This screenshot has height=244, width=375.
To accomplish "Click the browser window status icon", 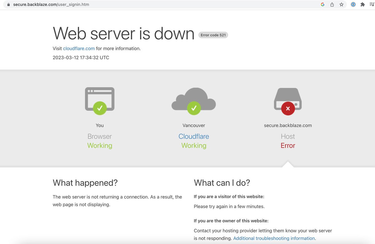I will (x=100, y=101).
